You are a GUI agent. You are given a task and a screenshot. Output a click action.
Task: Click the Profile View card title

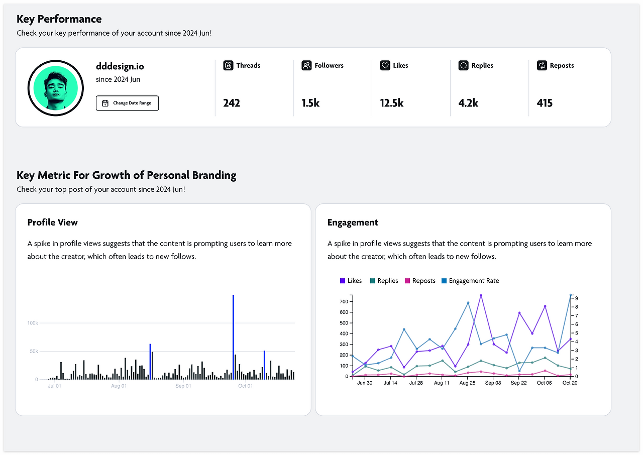(53, 222)
